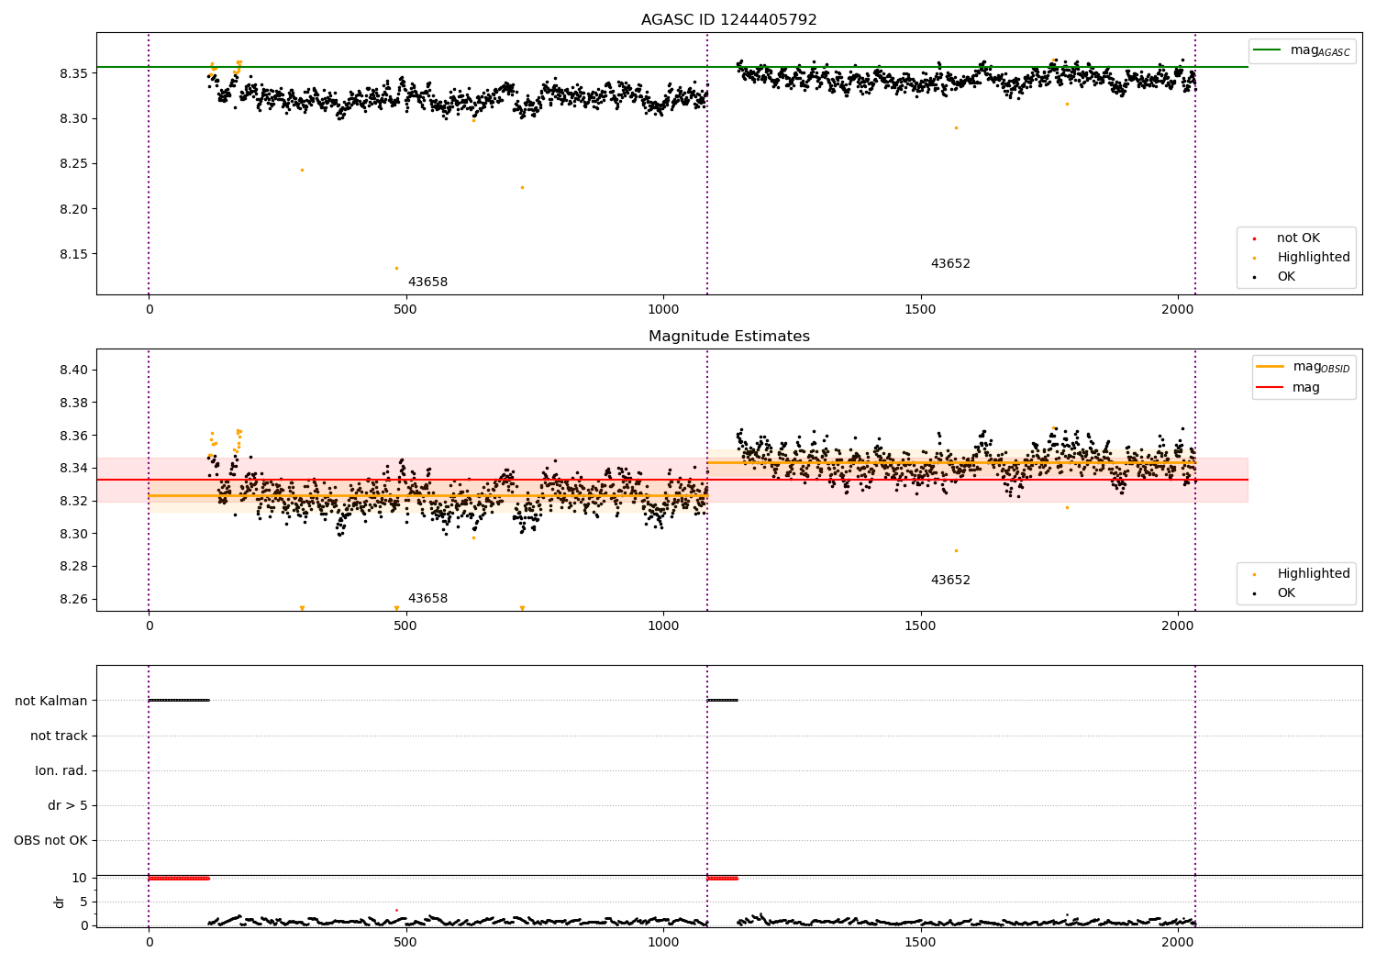Viewport: 1376px width, 963px height.
Task: Click the "Ion. rad." row label
Action: pyautogui.click(x=61, y=770)
